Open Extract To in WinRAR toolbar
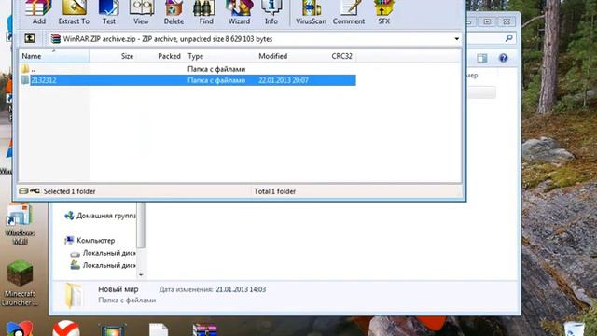This screenshot has width=597, height=336. point(74,13)
